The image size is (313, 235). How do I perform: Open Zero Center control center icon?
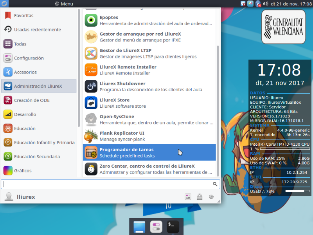91,169
